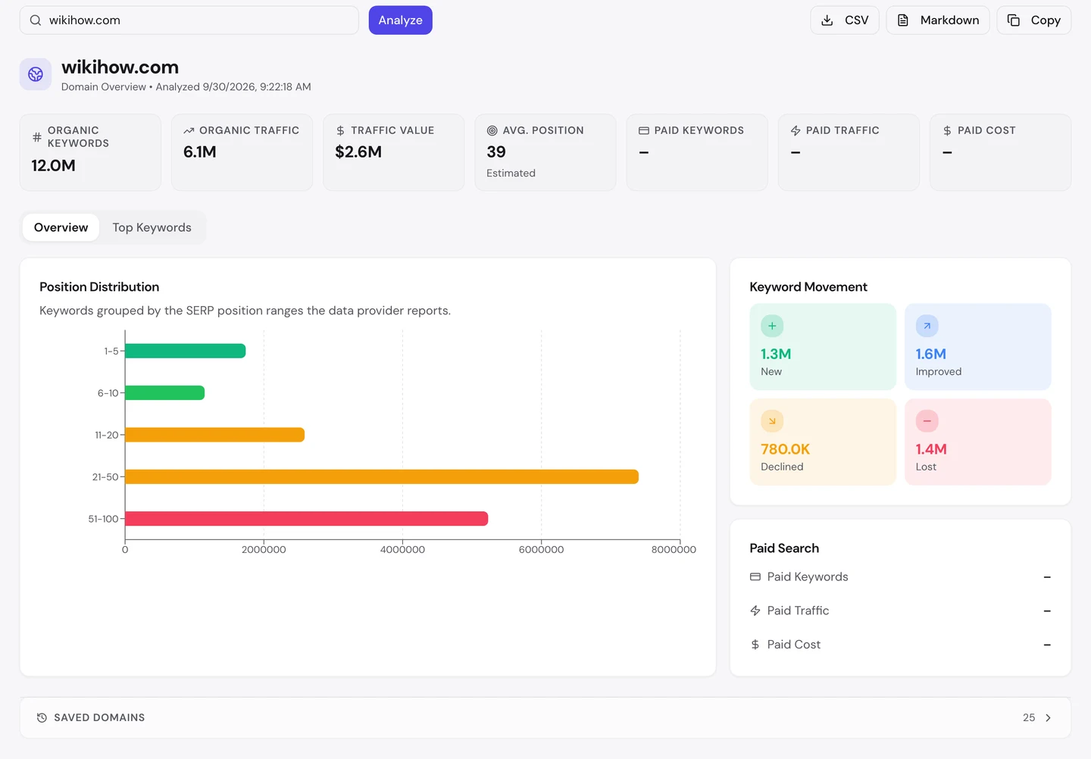1091x759 pixels.
Task: Click the 12.0M organic keywords value
Action: pos(53,165)
